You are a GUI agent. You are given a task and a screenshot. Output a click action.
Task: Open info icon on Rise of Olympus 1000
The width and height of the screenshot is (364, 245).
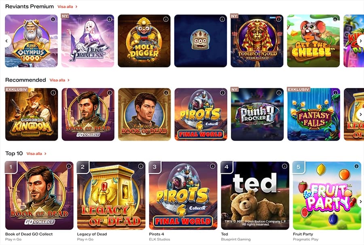[x=53, y=19]
